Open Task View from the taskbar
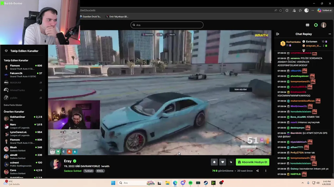Screen dimensions: 334x187 tap(159, 183)
